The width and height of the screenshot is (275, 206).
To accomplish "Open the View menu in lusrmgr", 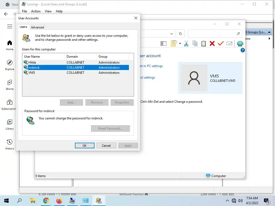I will (48, 11).
